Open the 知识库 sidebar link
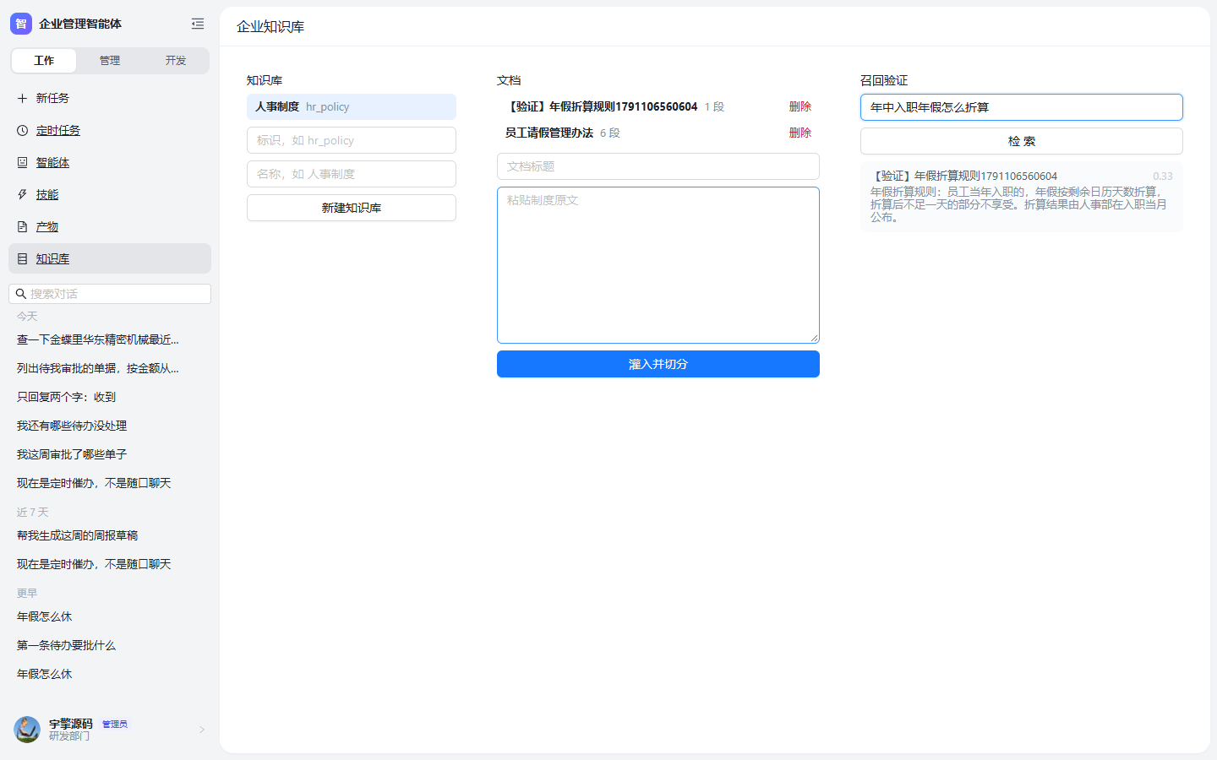Image resolution: width=1217 pixels, height=760 pixels. pos(110,258)
